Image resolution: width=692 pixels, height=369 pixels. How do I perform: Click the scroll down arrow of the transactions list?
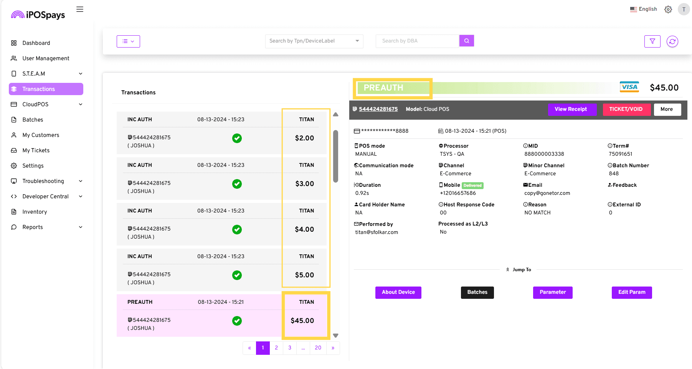click(336, 336)
